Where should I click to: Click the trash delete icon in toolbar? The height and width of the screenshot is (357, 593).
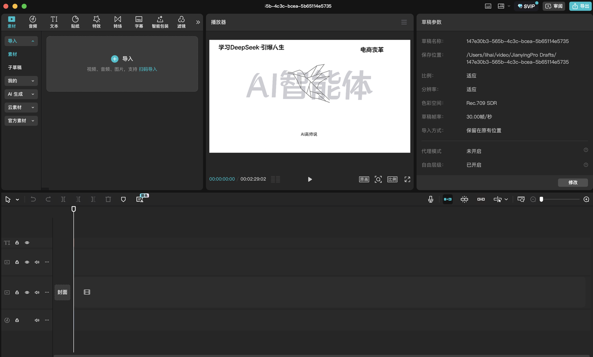[108, 199]
